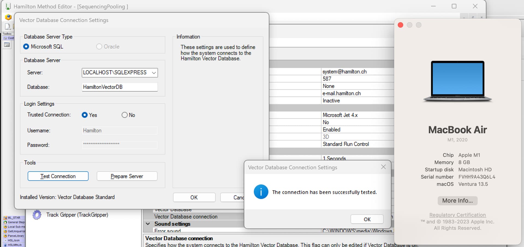Click the Track Gripper gear icon

pos(37,215)
